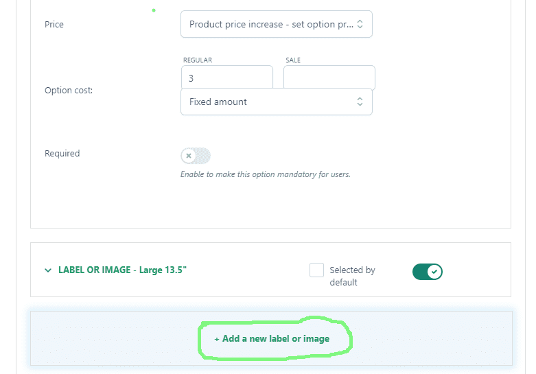This screenshot has height=374, width=536.
Task: Click the x knob on Required toggle
Action: pos(189,156)
